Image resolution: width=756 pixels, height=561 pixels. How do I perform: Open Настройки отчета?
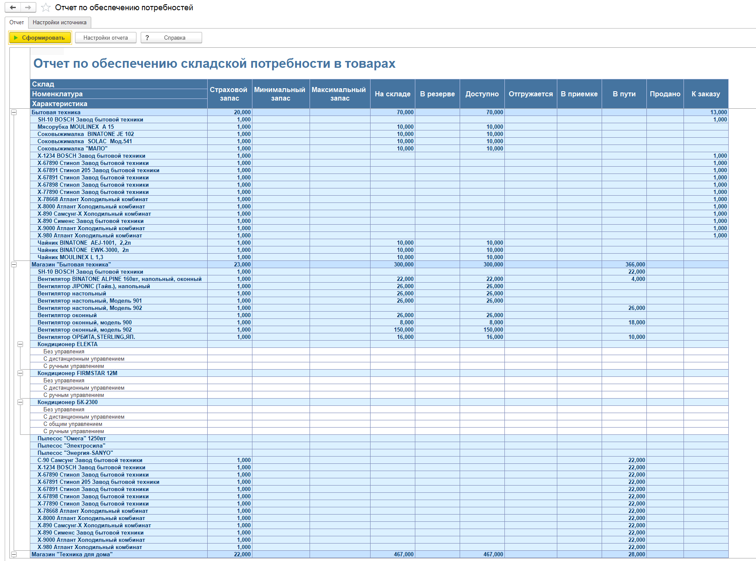point(106,38)
